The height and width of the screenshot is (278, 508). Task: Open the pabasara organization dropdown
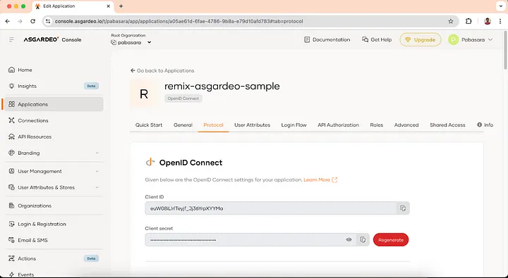click(131, 42)
